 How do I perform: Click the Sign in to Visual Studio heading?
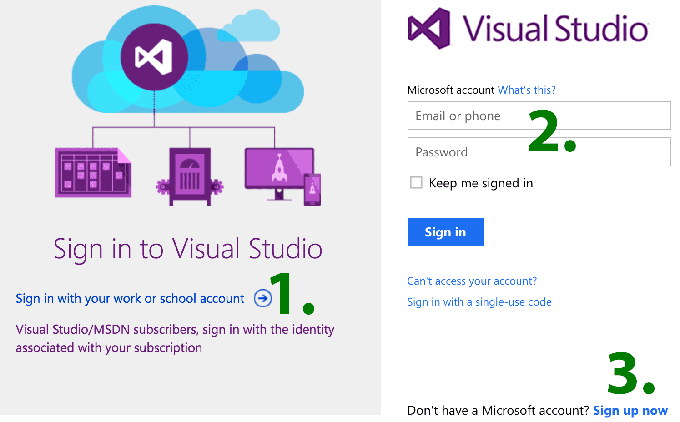point(188,249)
